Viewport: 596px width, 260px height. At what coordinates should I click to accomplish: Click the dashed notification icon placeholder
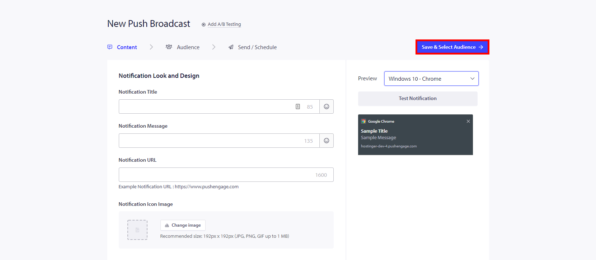pyautogui.click(x=137, y=230)
